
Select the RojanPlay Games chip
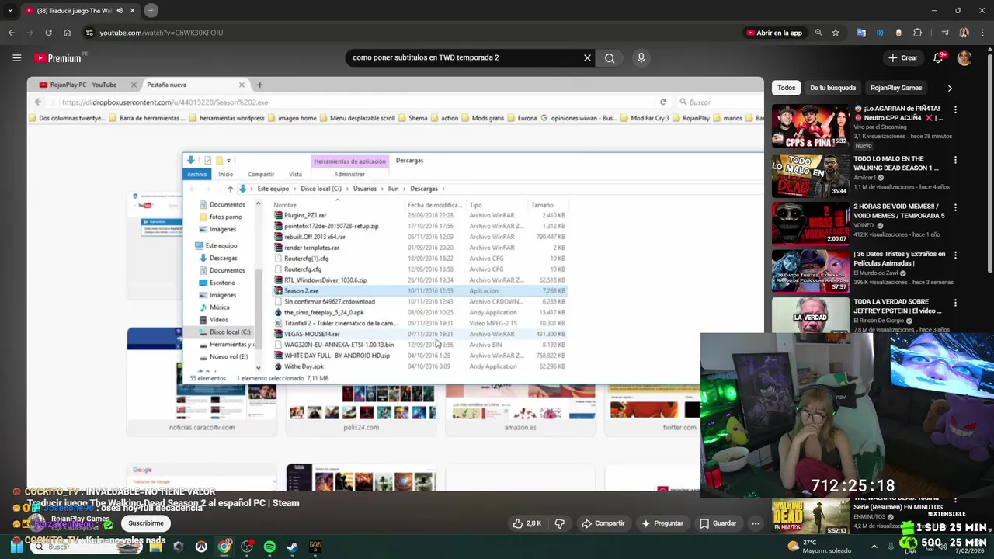click(896, 88)
